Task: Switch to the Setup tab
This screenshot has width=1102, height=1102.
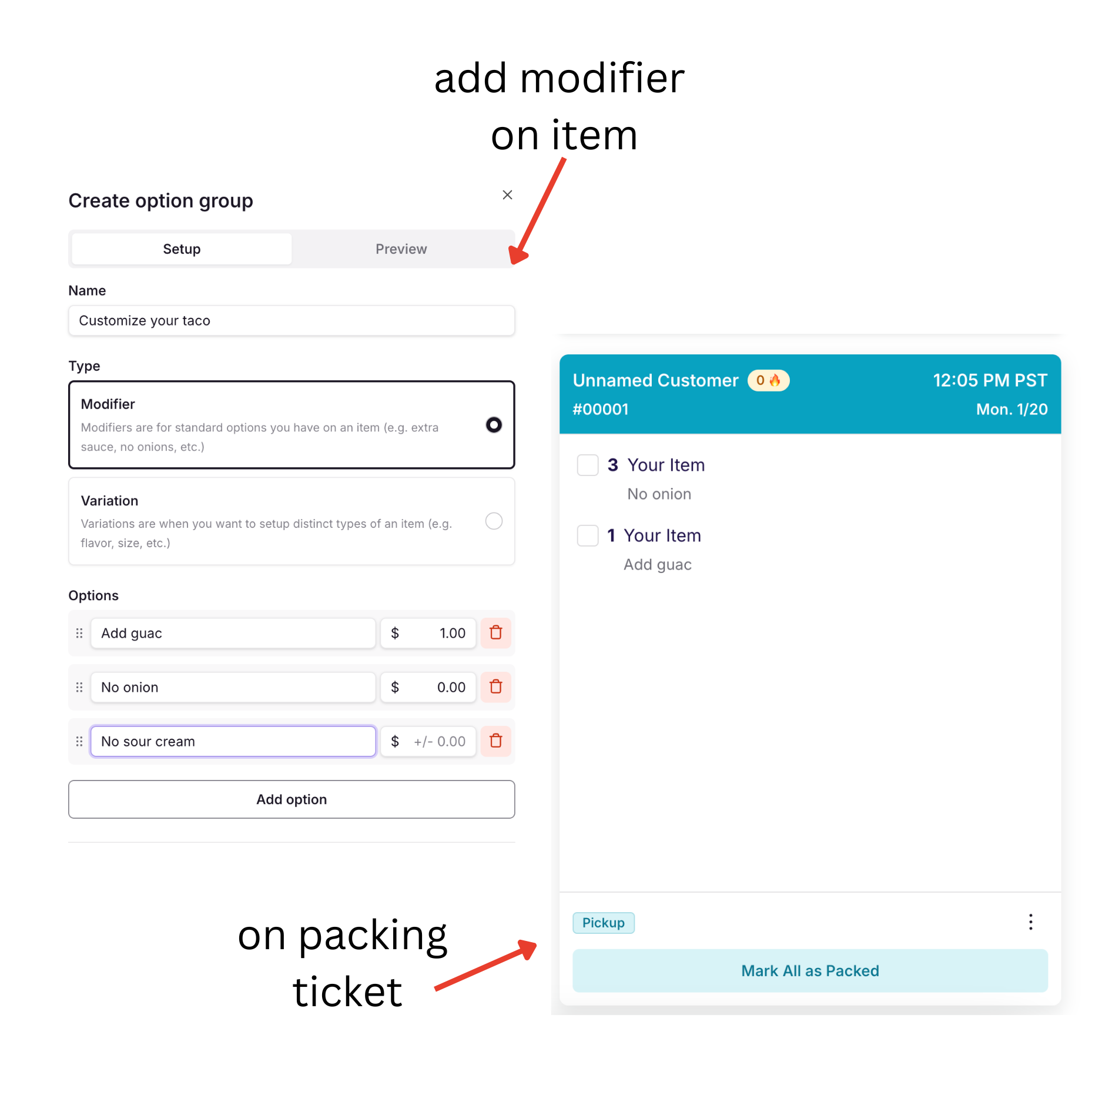Action: pos(182,249)
